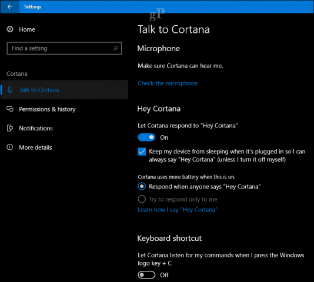This screenshot has height=282, width=314.
Task: Enable the Windows logo key + C shortcut toggle
Action: tap(146, 275)
